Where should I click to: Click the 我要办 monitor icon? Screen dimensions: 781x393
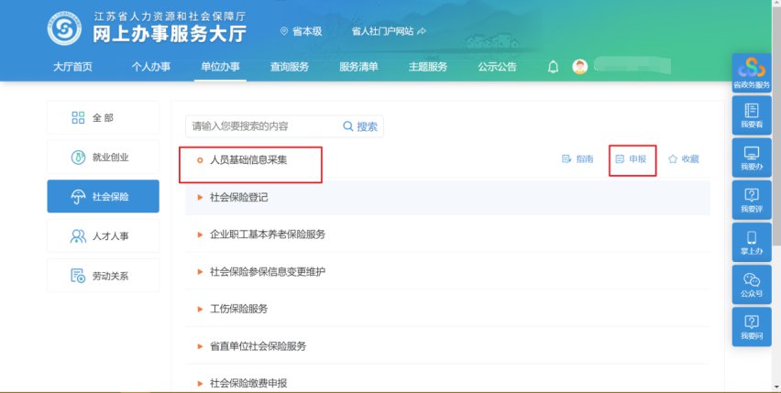click(x=751, y=157)
